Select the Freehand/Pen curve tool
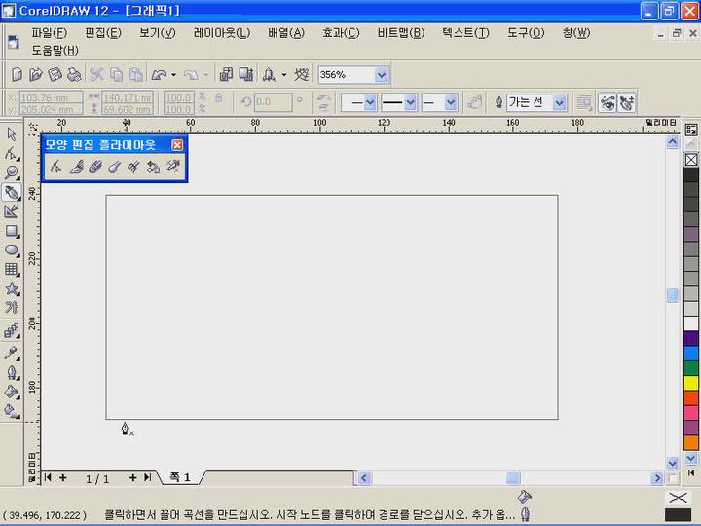This screenshot has width=701, height=526. [12, 192]
